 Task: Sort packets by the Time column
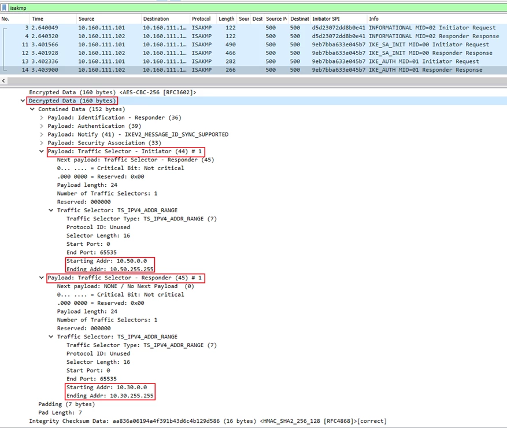tap(53, 19)
